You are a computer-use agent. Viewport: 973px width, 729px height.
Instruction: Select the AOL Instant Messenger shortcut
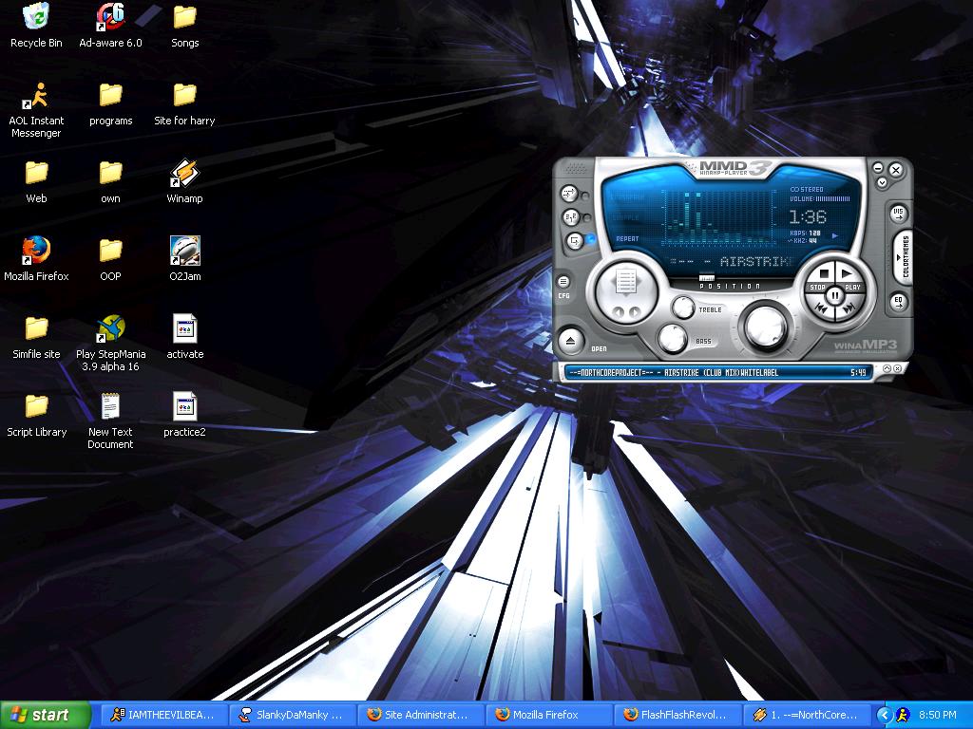click(x=36, y=110)
